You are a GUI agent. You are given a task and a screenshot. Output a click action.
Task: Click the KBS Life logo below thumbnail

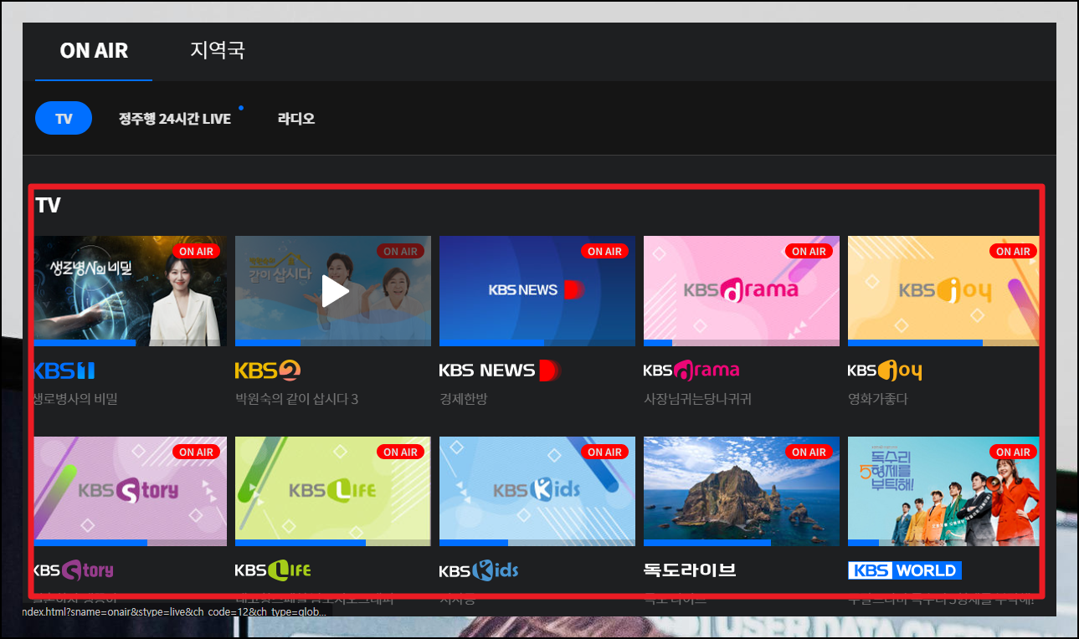[273, 570]
